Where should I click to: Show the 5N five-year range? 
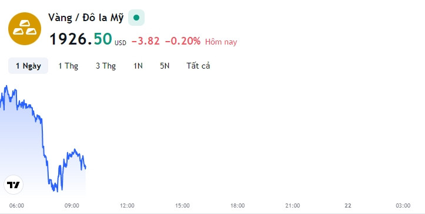point(165,66)
